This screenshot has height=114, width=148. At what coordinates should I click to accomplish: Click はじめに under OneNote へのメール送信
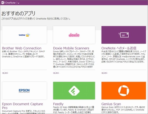104,73
